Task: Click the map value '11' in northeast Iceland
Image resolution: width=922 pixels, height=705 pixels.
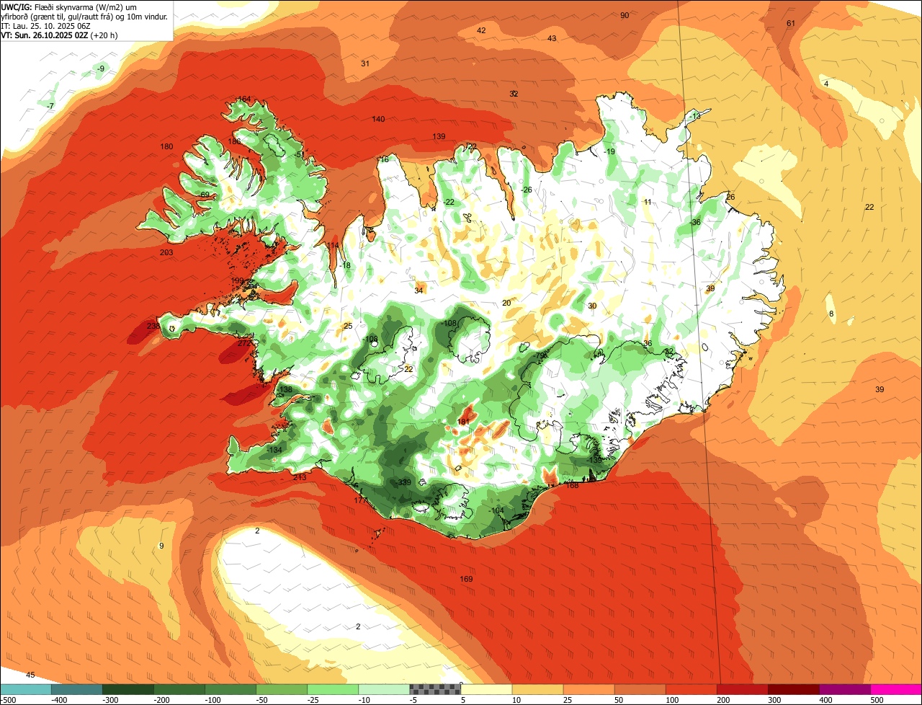Action: pos(648,202)
